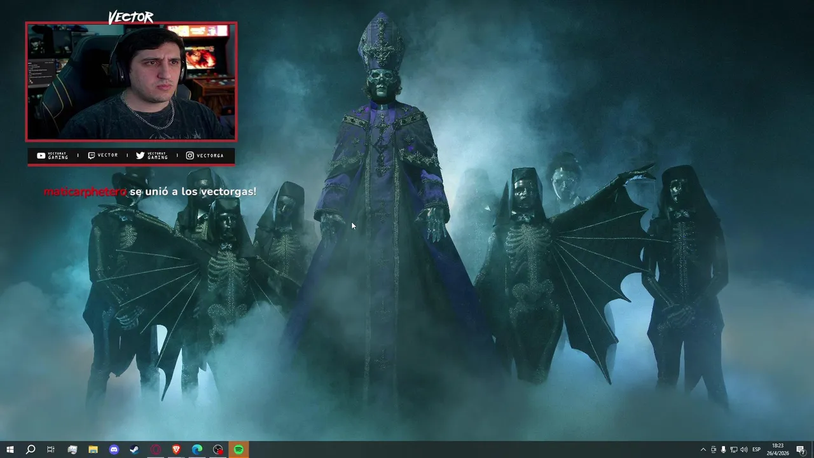Open the app left of File Explorer
Viewport: 814px width, 458px height.
(72, 450)
